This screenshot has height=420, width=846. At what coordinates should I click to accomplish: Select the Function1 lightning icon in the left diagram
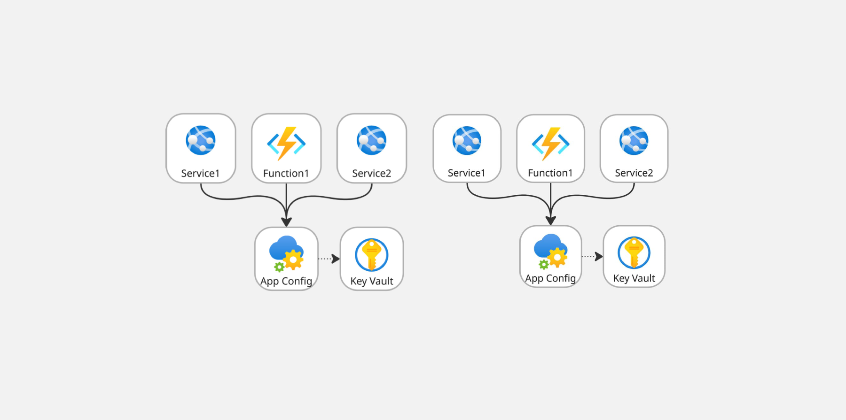(286, 144)
